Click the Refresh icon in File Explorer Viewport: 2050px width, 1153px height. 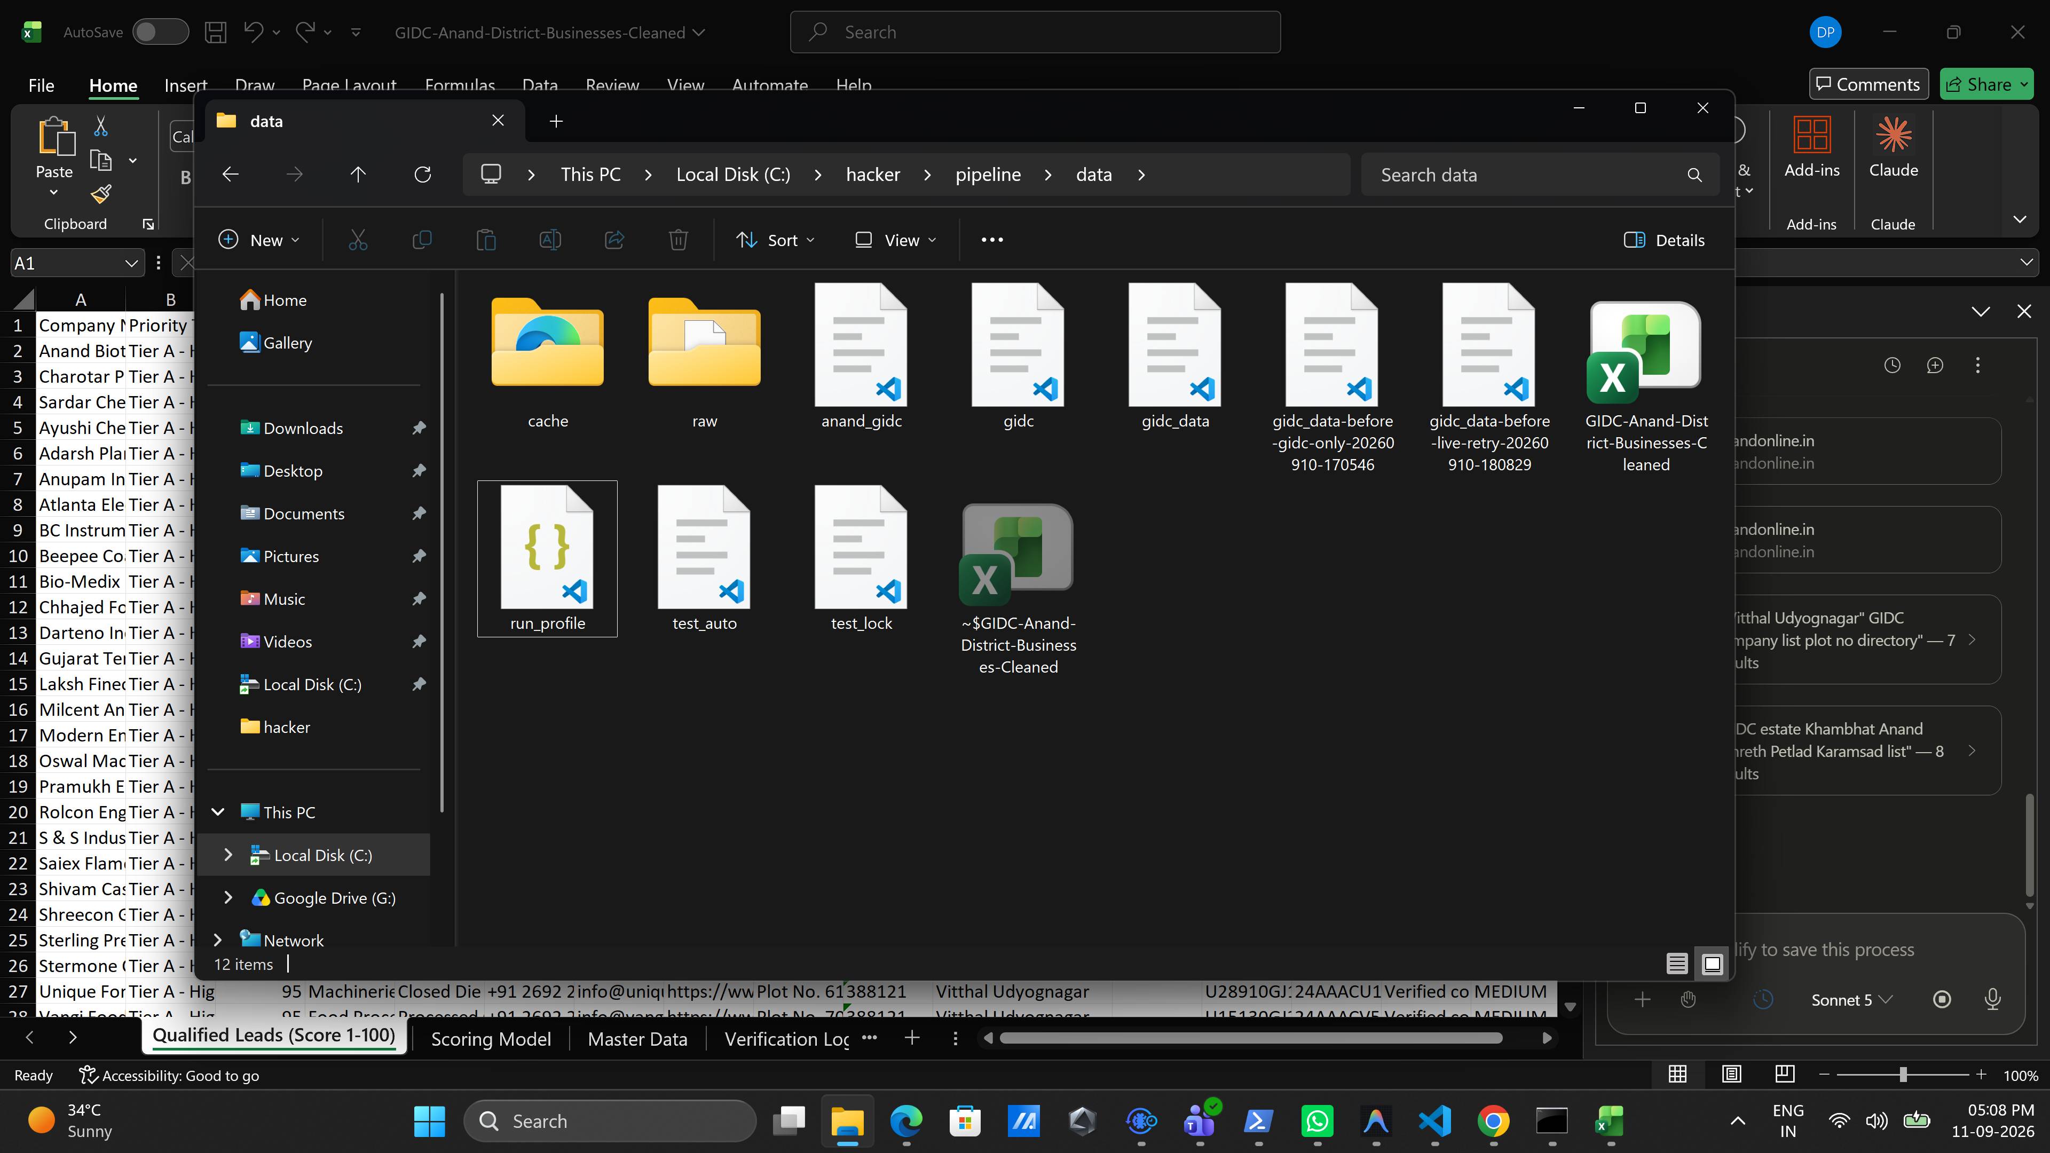[x=423, y=174]
